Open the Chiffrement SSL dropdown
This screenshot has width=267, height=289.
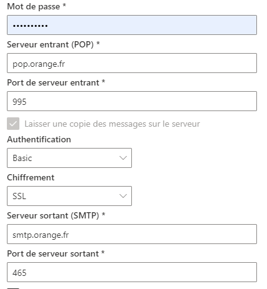(69, 196)
